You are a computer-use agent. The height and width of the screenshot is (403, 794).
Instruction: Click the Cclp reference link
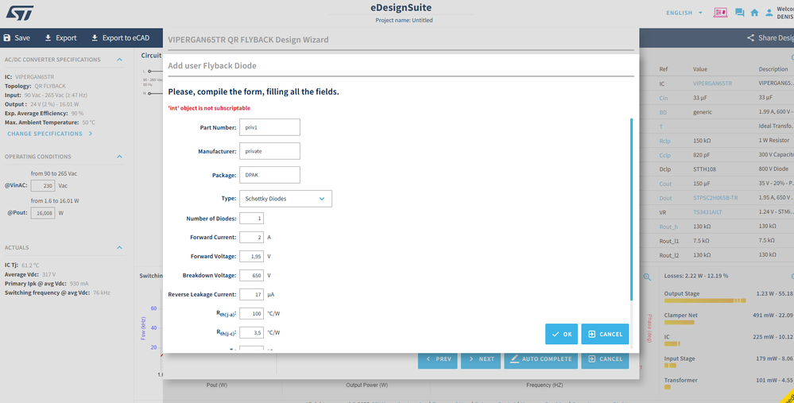pyautogui.click(x=664, y=156)
